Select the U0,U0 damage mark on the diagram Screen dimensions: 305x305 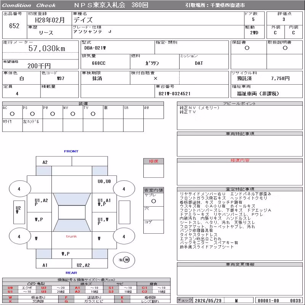click(x=104, y=181)
